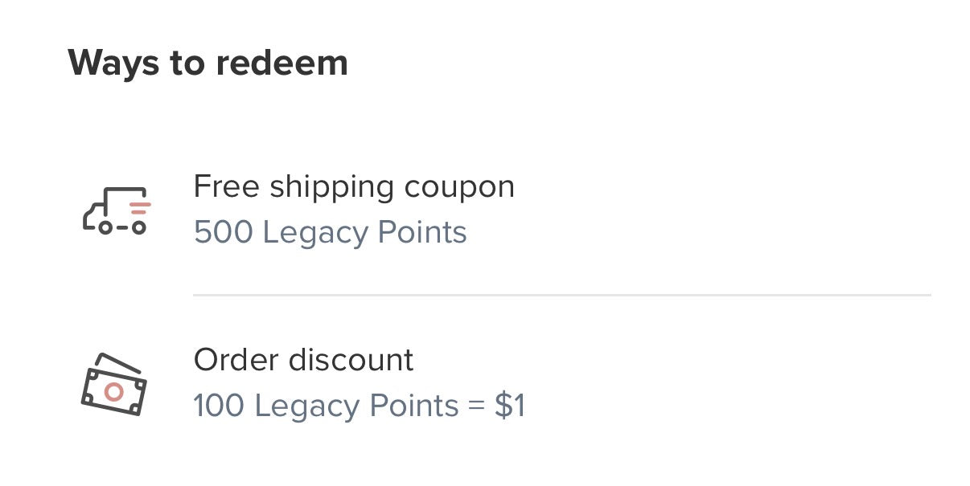
Task: Tap the red circle inside the cash icon
Action: (x=113, y=392)
